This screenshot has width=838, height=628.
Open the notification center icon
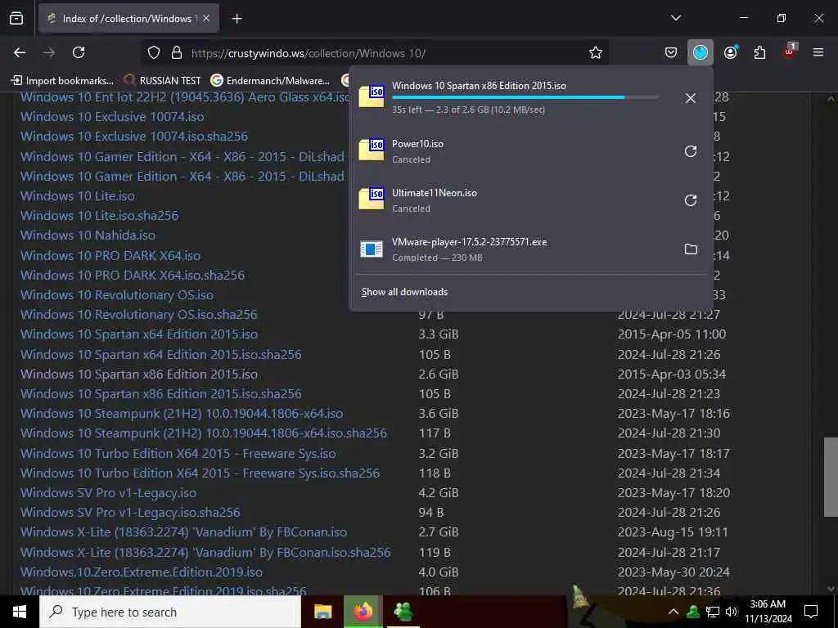(x=811, y=612)
